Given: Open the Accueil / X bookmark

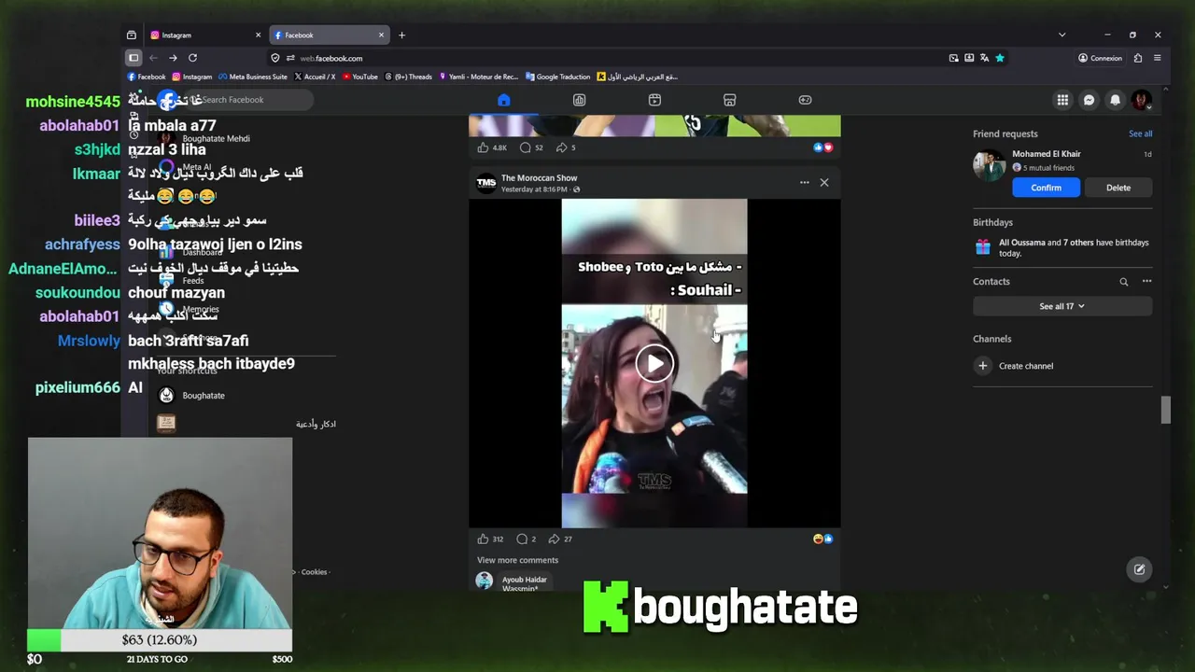Looking at the screenshot, I should pyautogui.click(x=315, y=77).
